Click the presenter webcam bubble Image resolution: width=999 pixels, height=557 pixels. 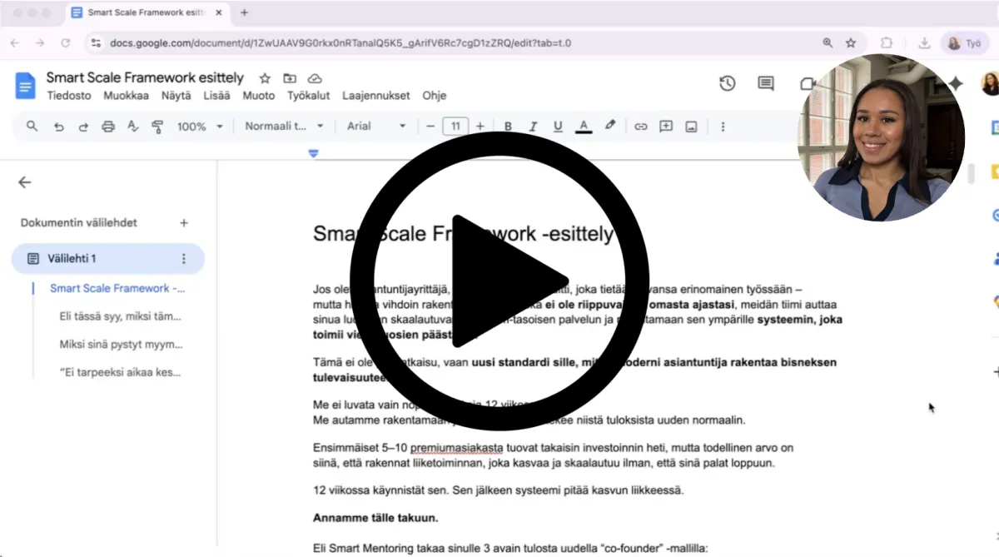(882, 137)
